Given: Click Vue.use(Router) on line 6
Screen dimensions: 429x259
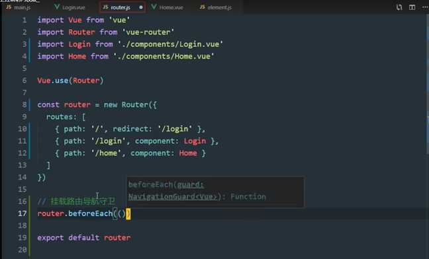Looking at the screenshot, I should 71,81.
